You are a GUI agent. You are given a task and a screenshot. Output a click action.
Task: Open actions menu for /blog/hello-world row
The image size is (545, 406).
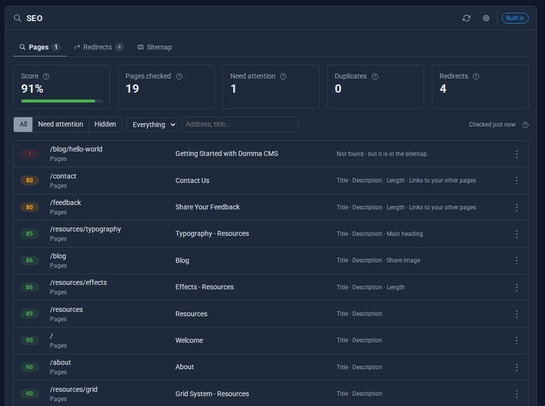[x=517, y=154]
